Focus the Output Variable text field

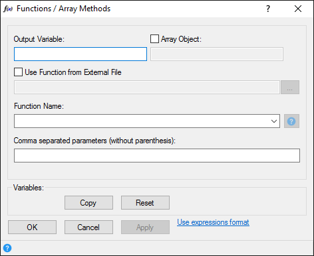(x=80, y=54)
